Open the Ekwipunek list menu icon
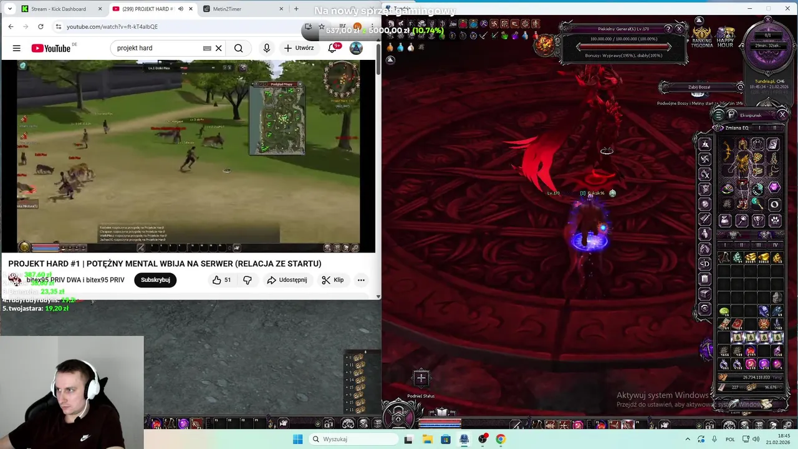 click(x=718, y=115)
